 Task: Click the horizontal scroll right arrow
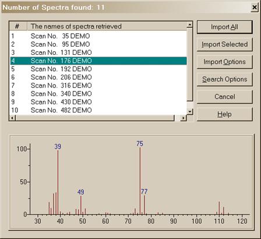pos(184,118)
